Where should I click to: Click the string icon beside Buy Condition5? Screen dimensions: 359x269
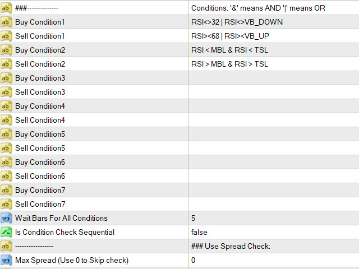click(x=6, y=134)
